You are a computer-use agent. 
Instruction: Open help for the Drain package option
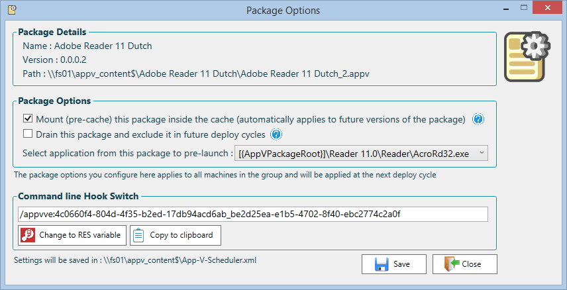point(276,135)
